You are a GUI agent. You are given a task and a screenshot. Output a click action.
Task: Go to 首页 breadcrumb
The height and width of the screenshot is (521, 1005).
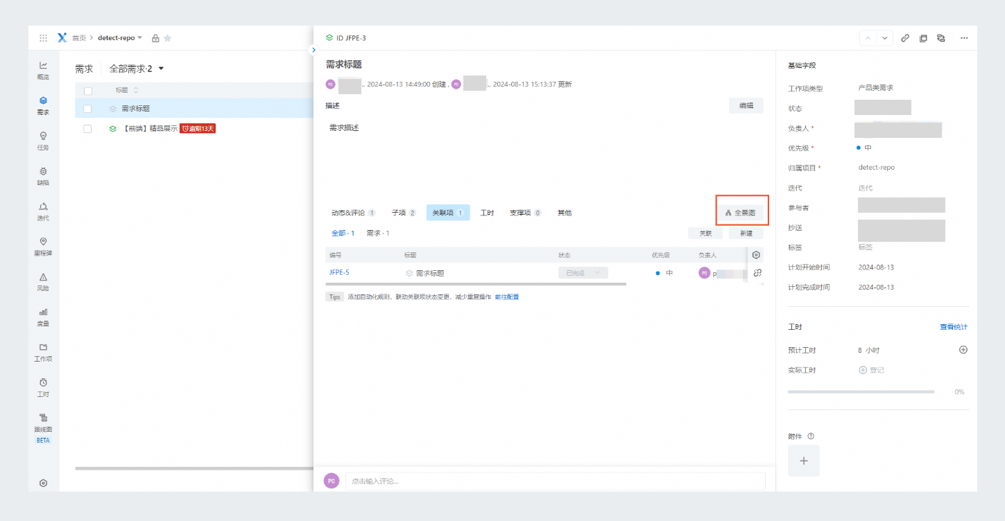tap(79, 38)
